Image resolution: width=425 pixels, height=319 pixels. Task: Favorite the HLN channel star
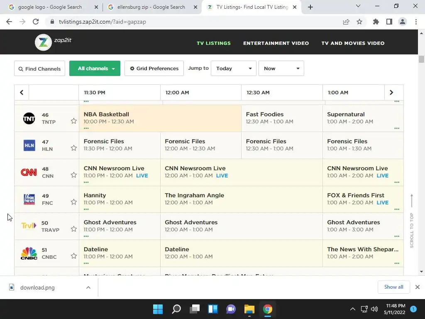click(74, 148)
